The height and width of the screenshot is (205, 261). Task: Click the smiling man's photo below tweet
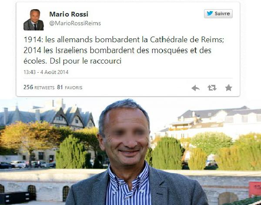pyautogui.click(x=130, y=151)
